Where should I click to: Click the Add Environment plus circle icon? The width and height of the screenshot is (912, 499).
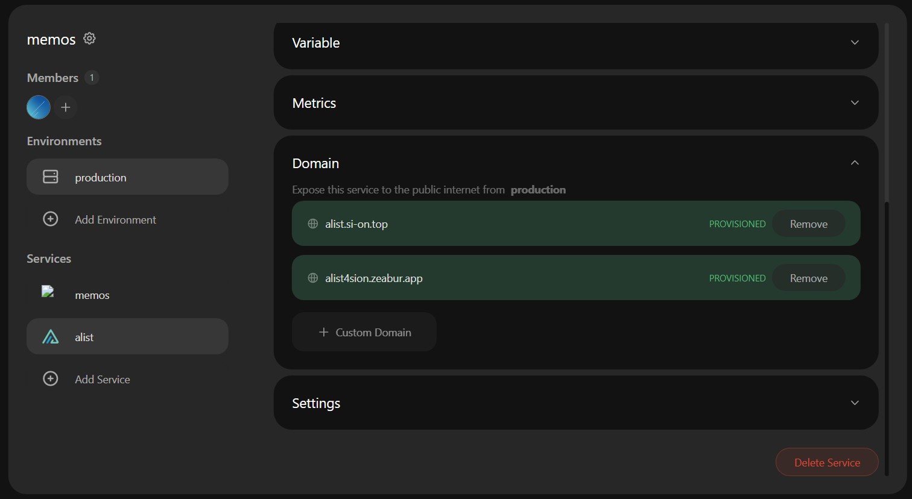tap(51, 219)
